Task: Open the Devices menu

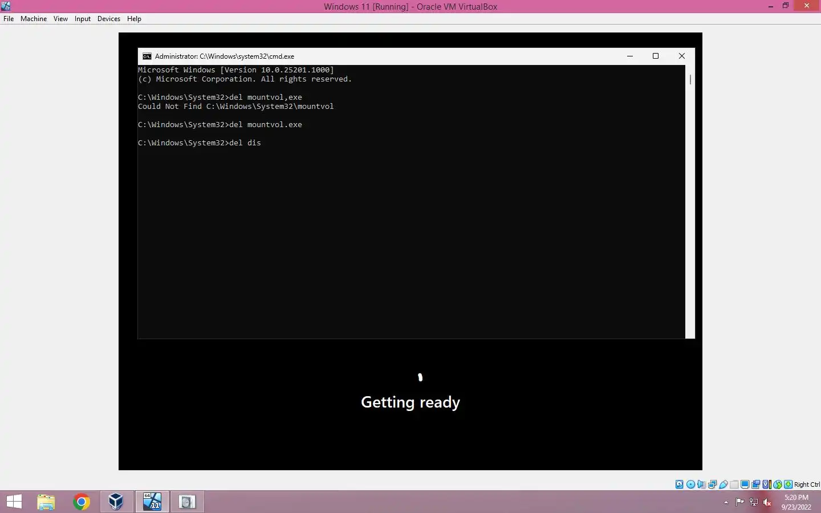Action: (109, 19)
